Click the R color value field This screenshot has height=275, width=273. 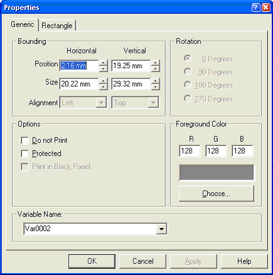click(x=190, y=151)
